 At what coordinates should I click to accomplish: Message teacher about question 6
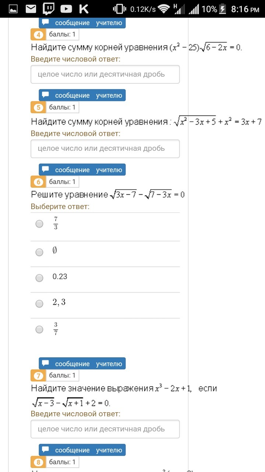[82, 170]
